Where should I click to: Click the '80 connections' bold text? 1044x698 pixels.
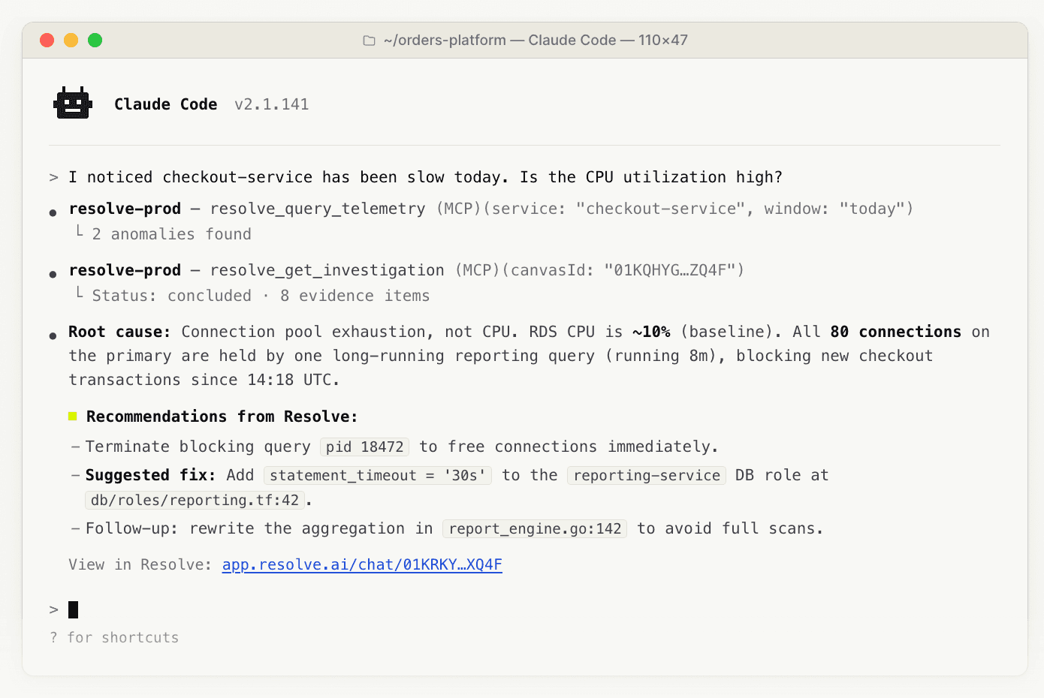tap(895, 332)
